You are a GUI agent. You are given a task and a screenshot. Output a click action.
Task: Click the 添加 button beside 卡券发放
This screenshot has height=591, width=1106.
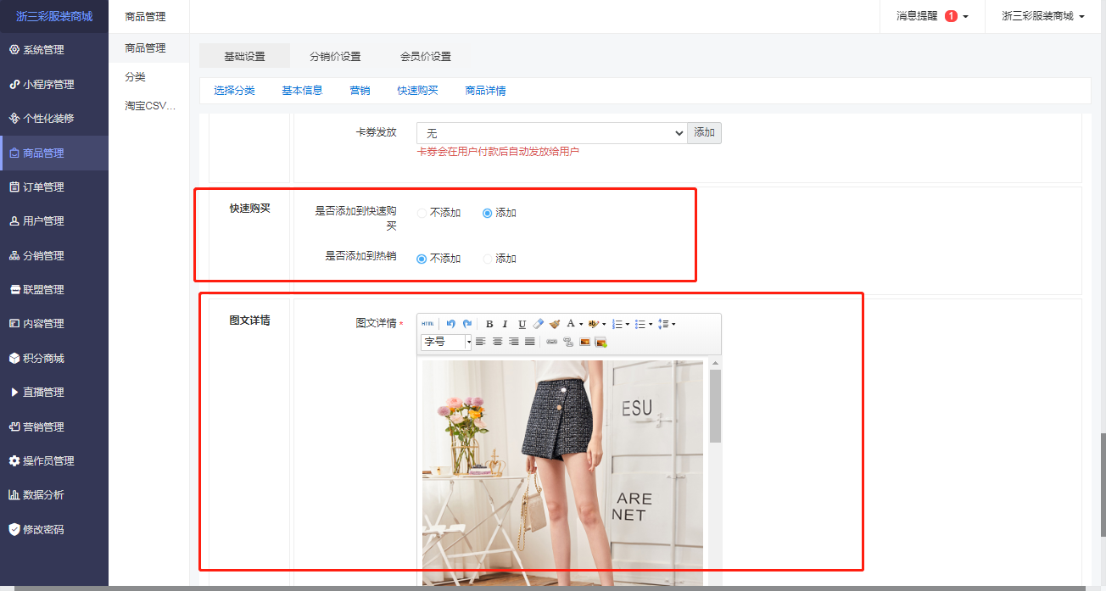coord(705,133)
